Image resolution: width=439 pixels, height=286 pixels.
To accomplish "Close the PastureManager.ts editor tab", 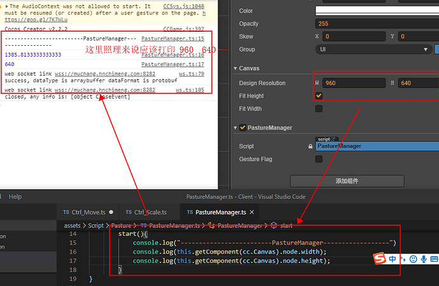I will coord(252,212).
